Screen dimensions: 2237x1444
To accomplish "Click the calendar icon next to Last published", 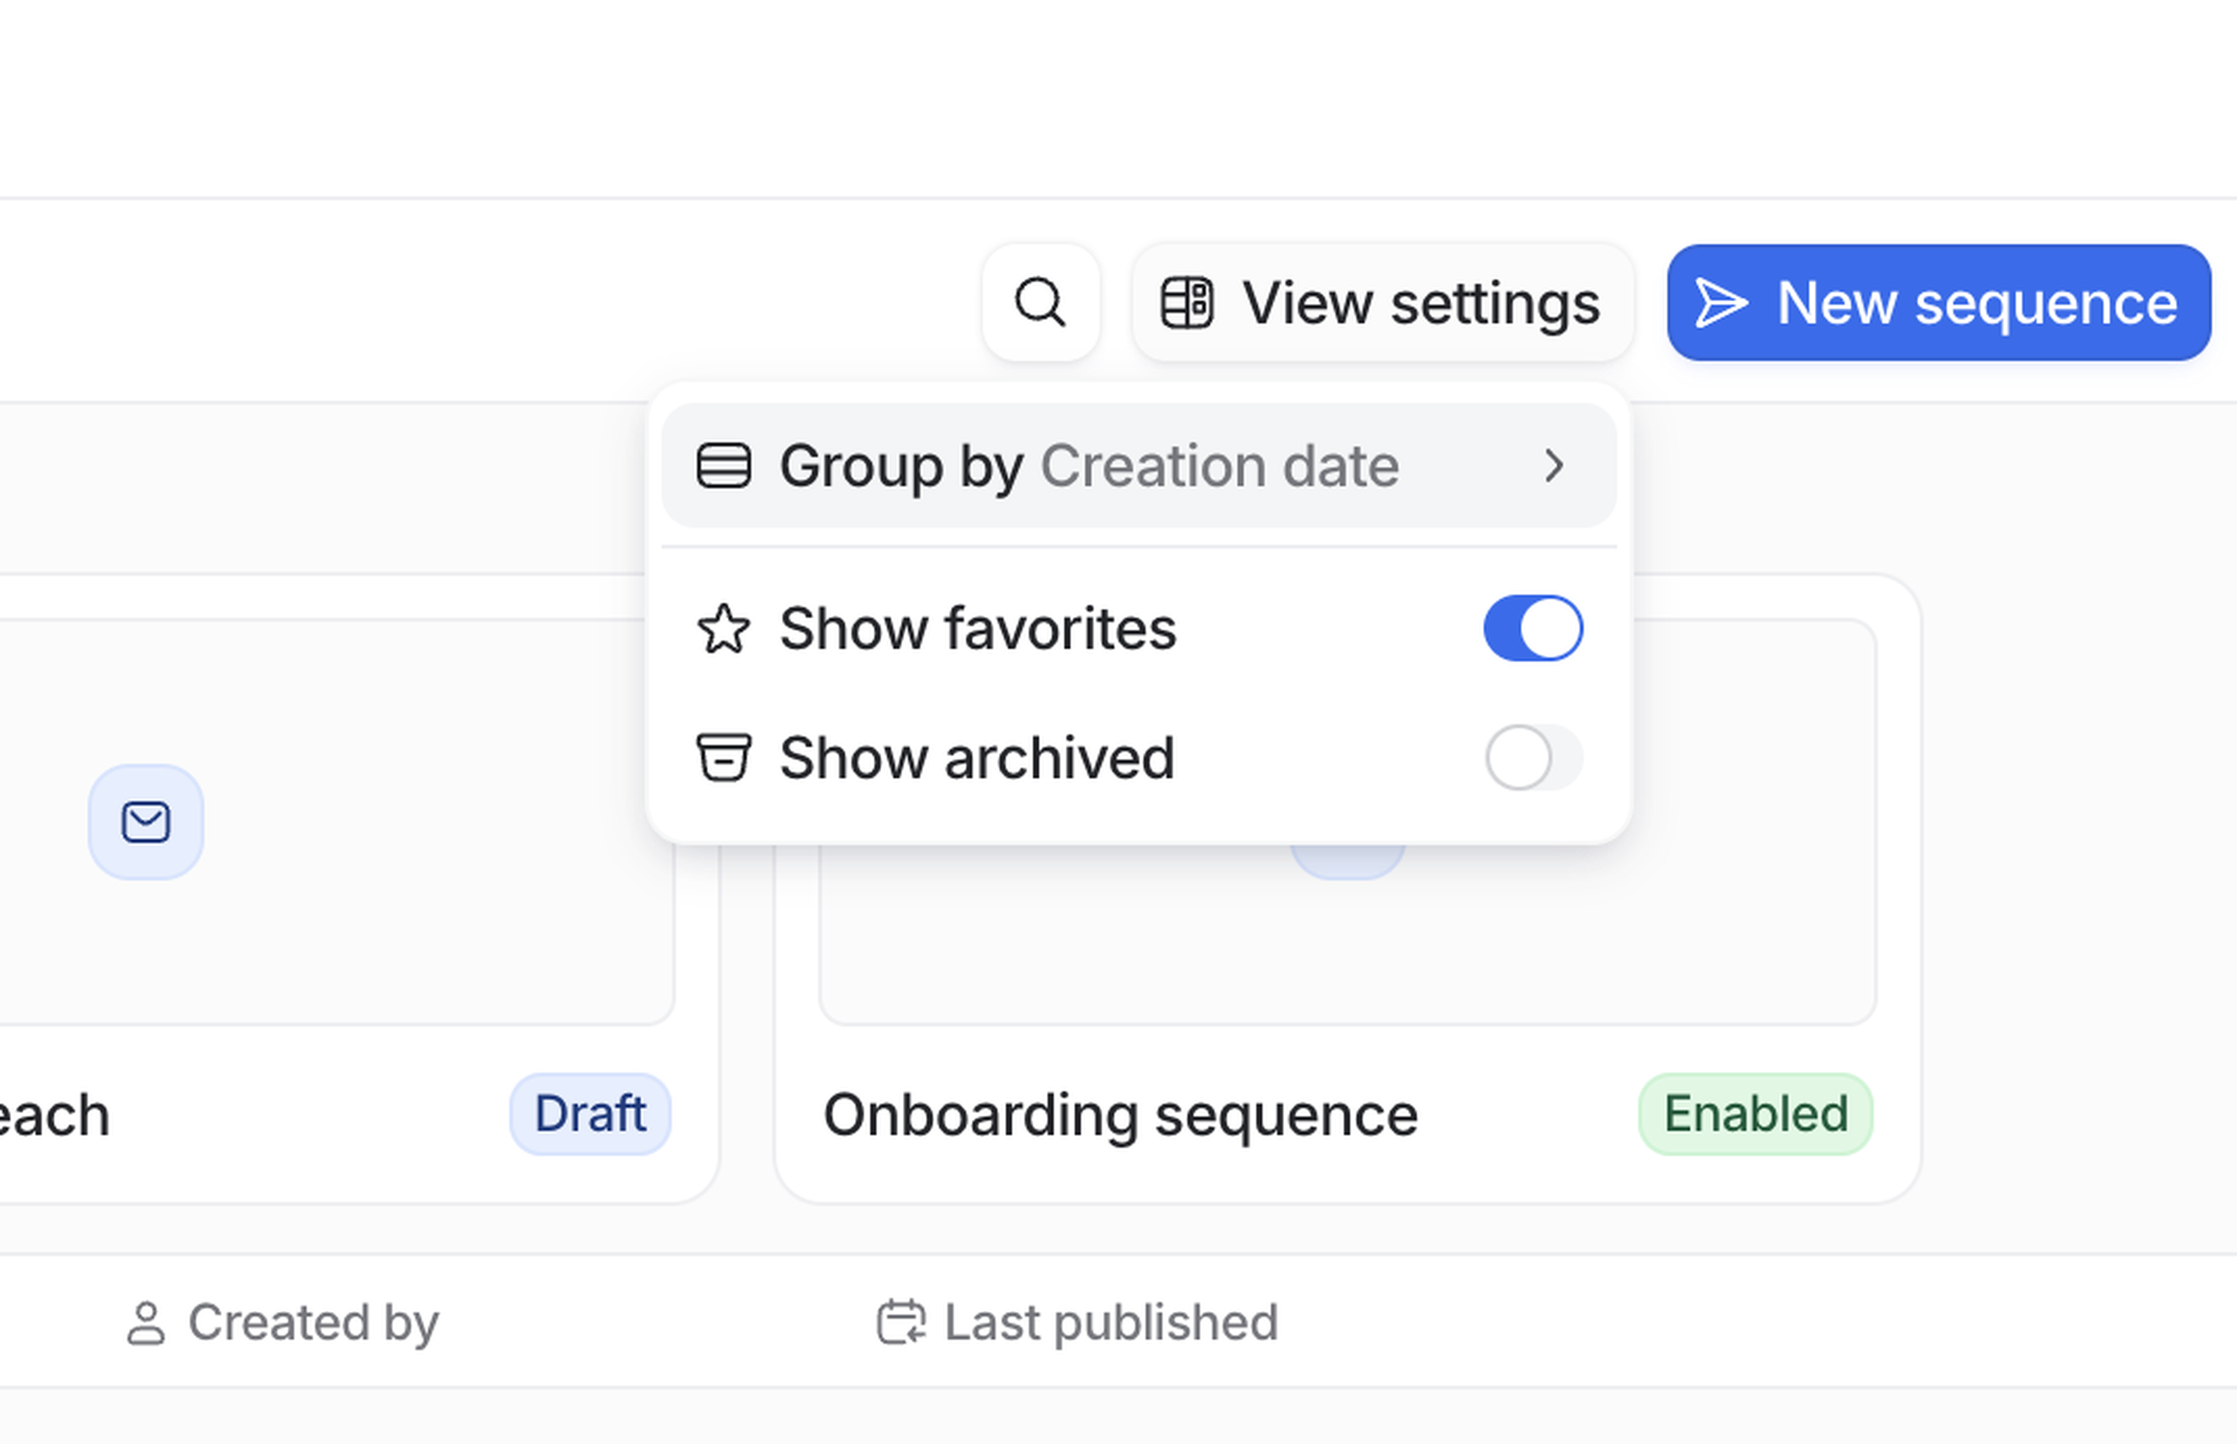I will pos(900,1323).
